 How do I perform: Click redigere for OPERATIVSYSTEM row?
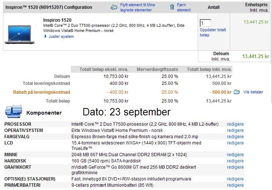tap(235, 130)
